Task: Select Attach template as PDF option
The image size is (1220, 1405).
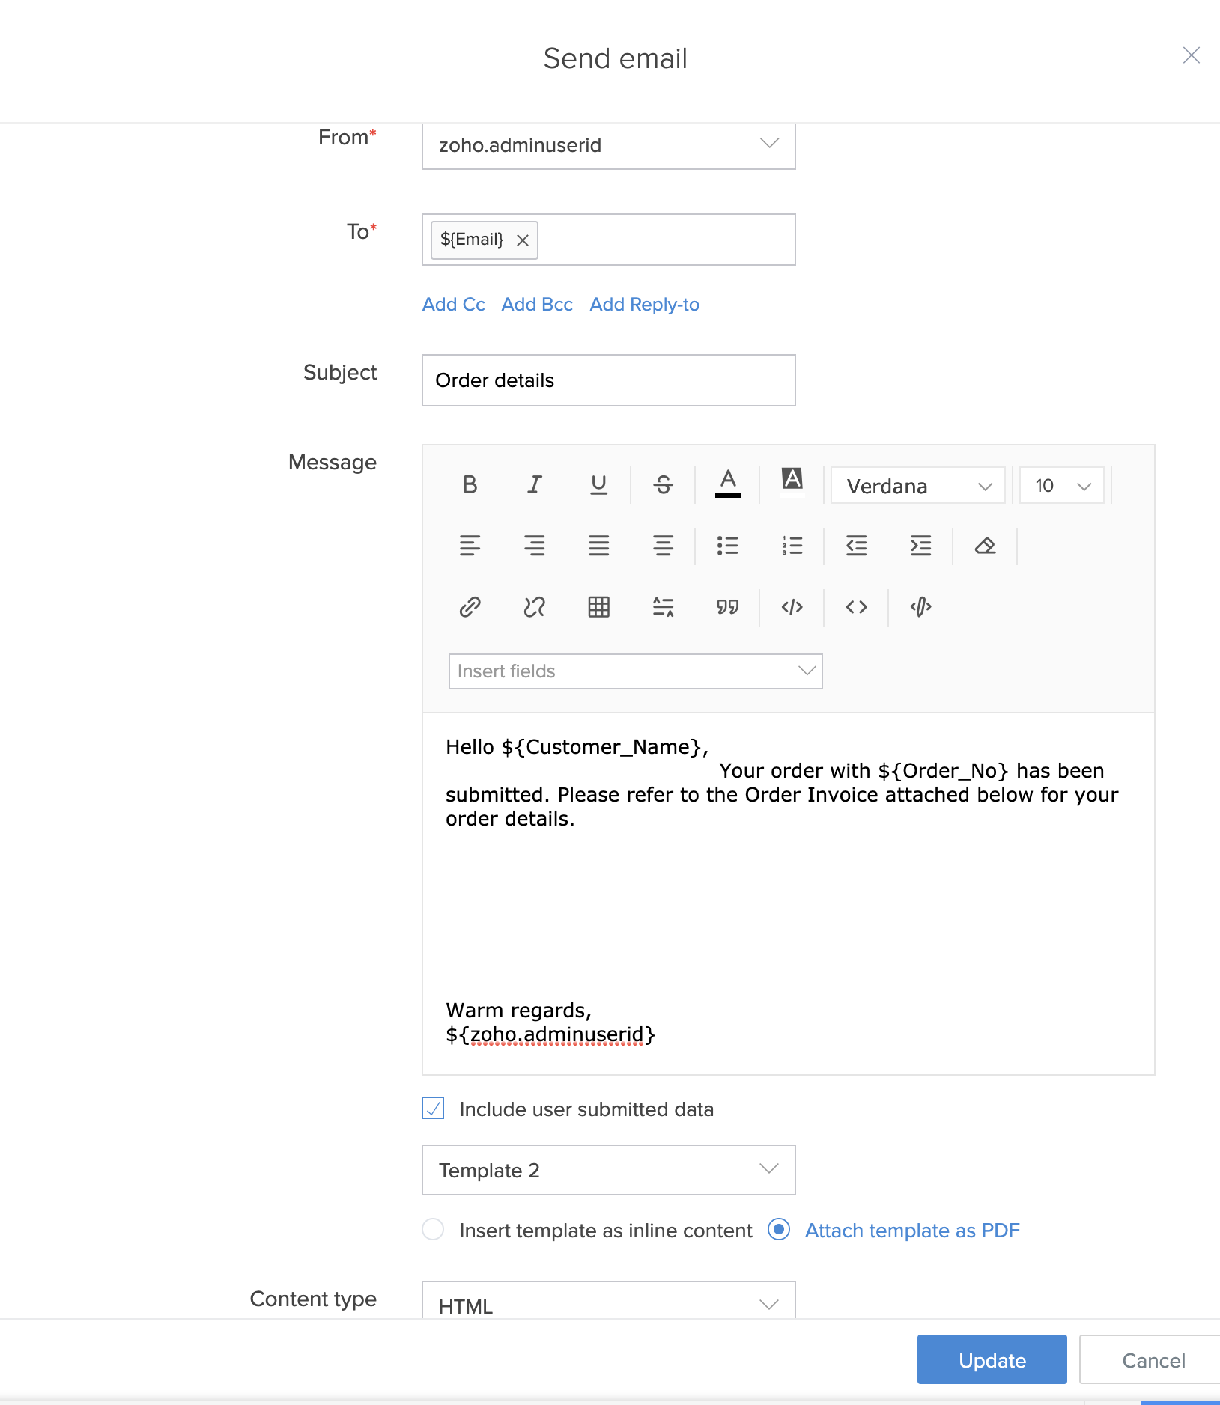Action: click(x=779, y=1229)
